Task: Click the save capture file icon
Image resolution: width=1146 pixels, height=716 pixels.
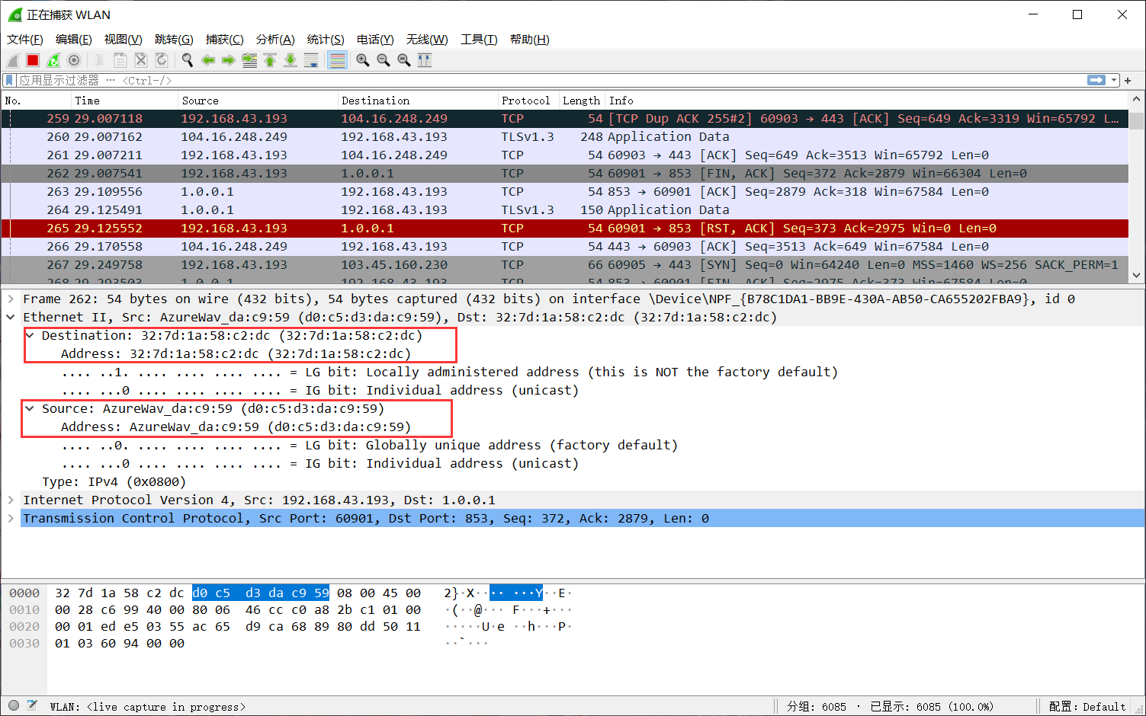Action: (x=120, y=60)
